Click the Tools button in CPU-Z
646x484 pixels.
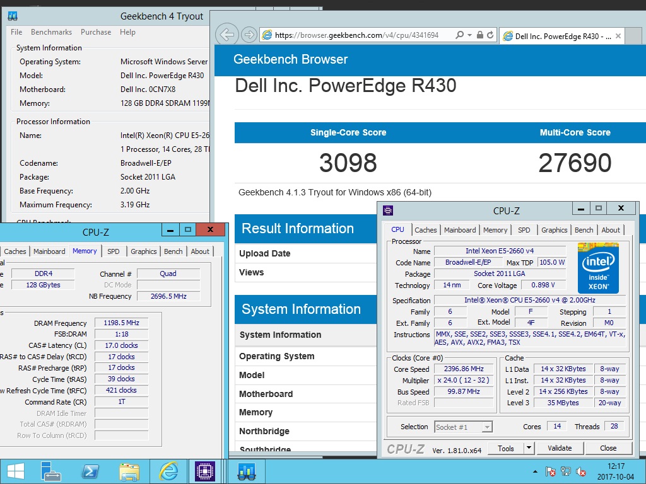coord(506,448)
